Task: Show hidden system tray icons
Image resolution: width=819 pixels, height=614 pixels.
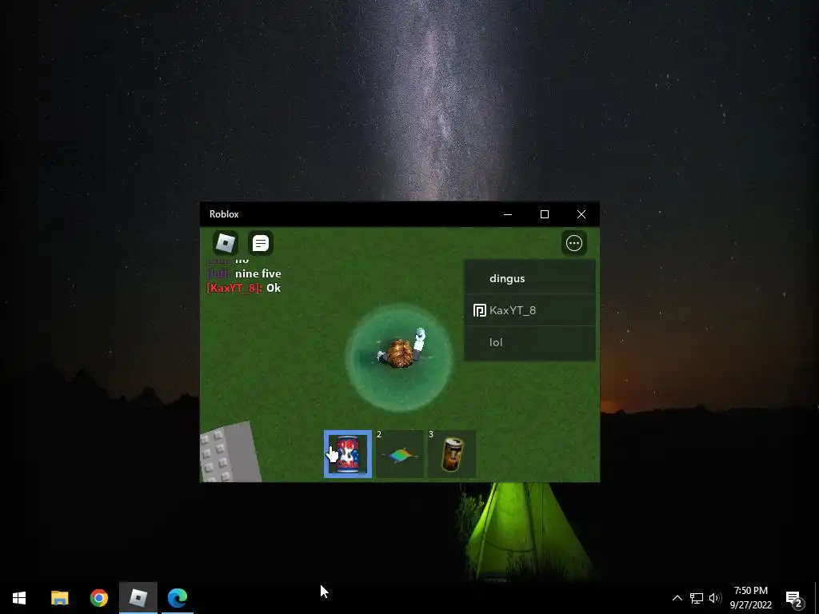Action: [x=677, y=598]
